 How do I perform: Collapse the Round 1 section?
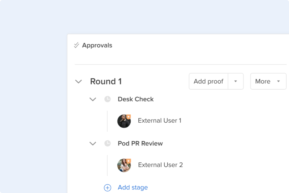click(x=78, y=82)
